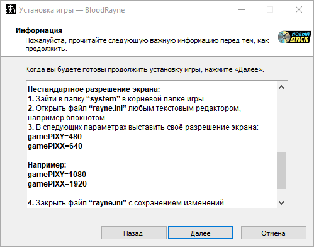Viewport: 314px width, 247px height.
Task: Click the line 'gamePIXX=640'
Action: pyautogui.click(x=55, y=146)
